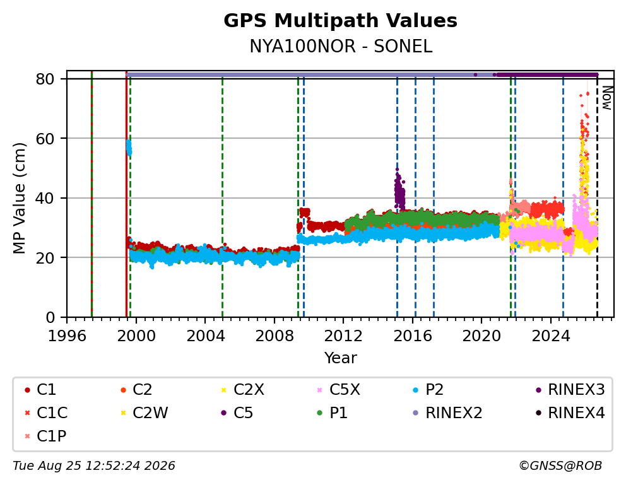
Task: Click the C1P salmon legend marker
Action: coord(27,436)
